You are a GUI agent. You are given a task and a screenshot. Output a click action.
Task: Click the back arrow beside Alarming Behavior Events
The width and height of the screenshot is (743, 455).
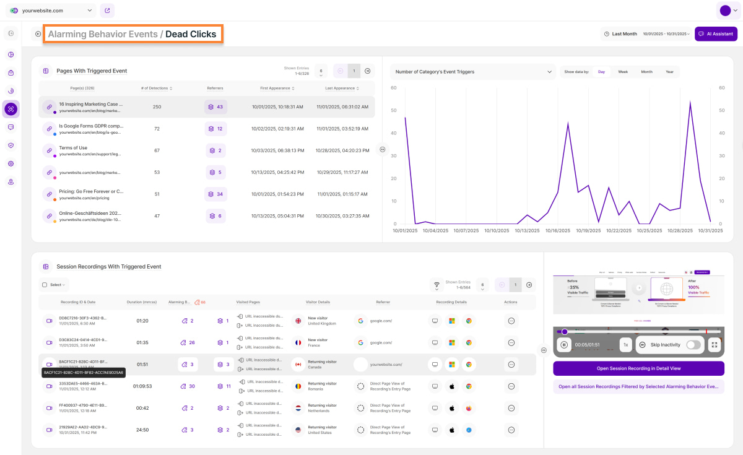(38, 34)
